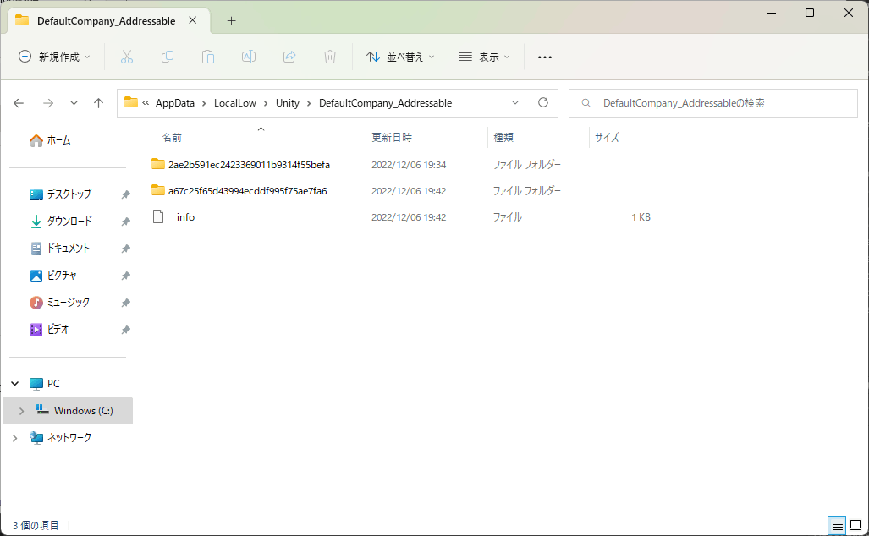Select PC in the navigation pane
The width and height of the screenshot is (869, 536).
coord(53,383)
